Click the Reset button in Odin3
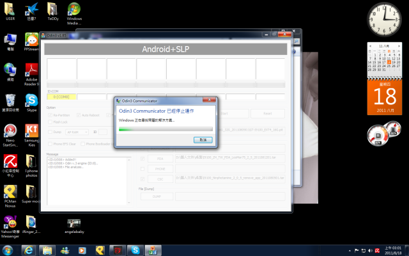 coord(268,113)
